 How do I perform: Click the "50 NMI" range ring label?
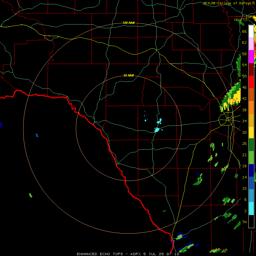pos(129,75)
